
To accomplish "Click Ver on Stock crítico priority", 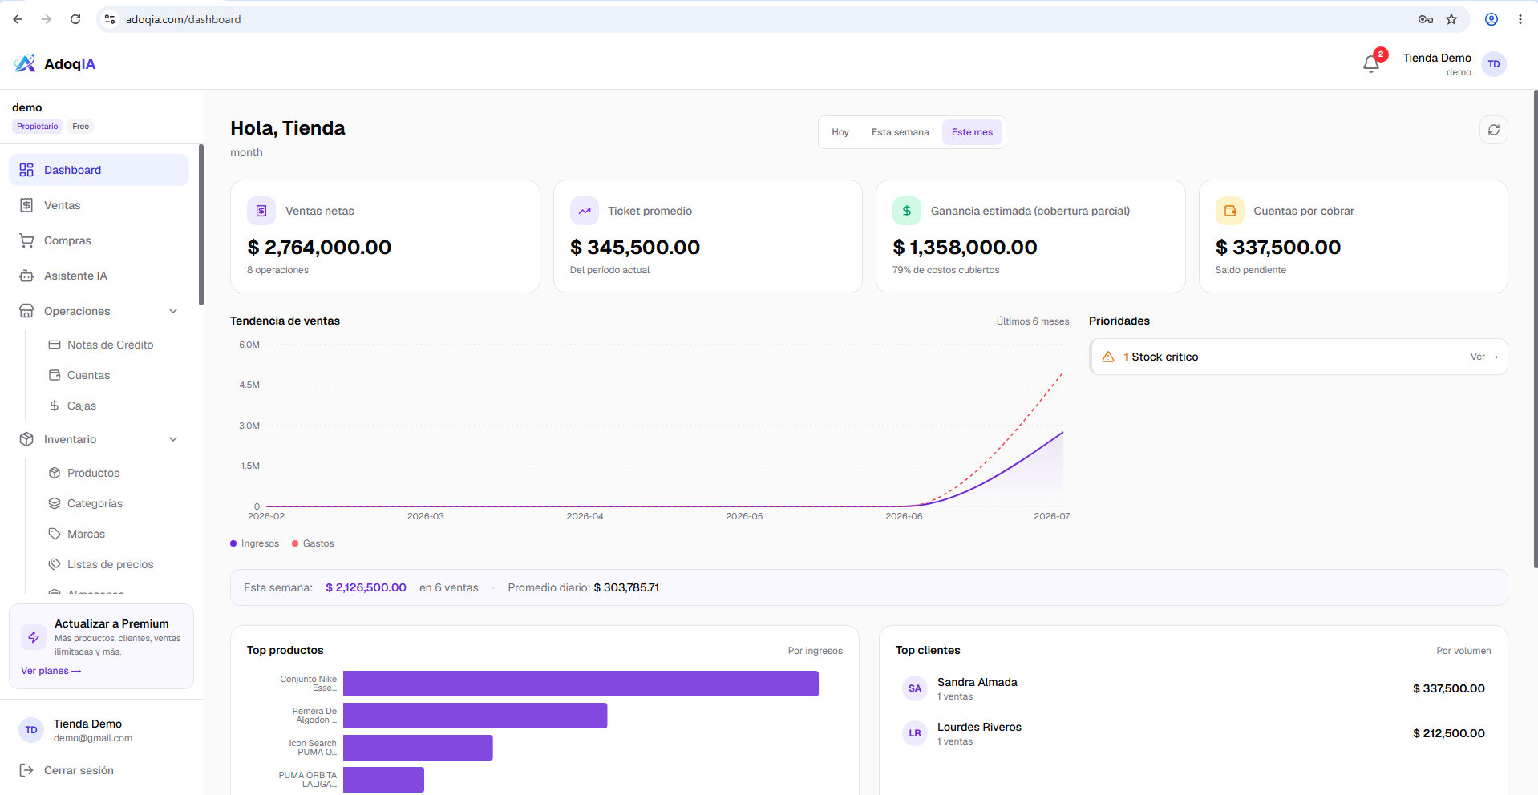I will click(x=1483, y=357).
